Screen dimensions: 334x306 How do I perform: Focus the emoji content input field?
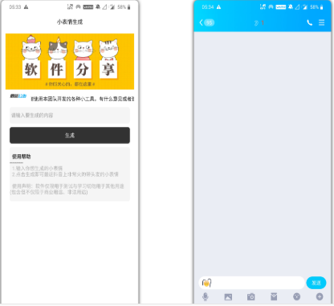click(x=70, y=116)
